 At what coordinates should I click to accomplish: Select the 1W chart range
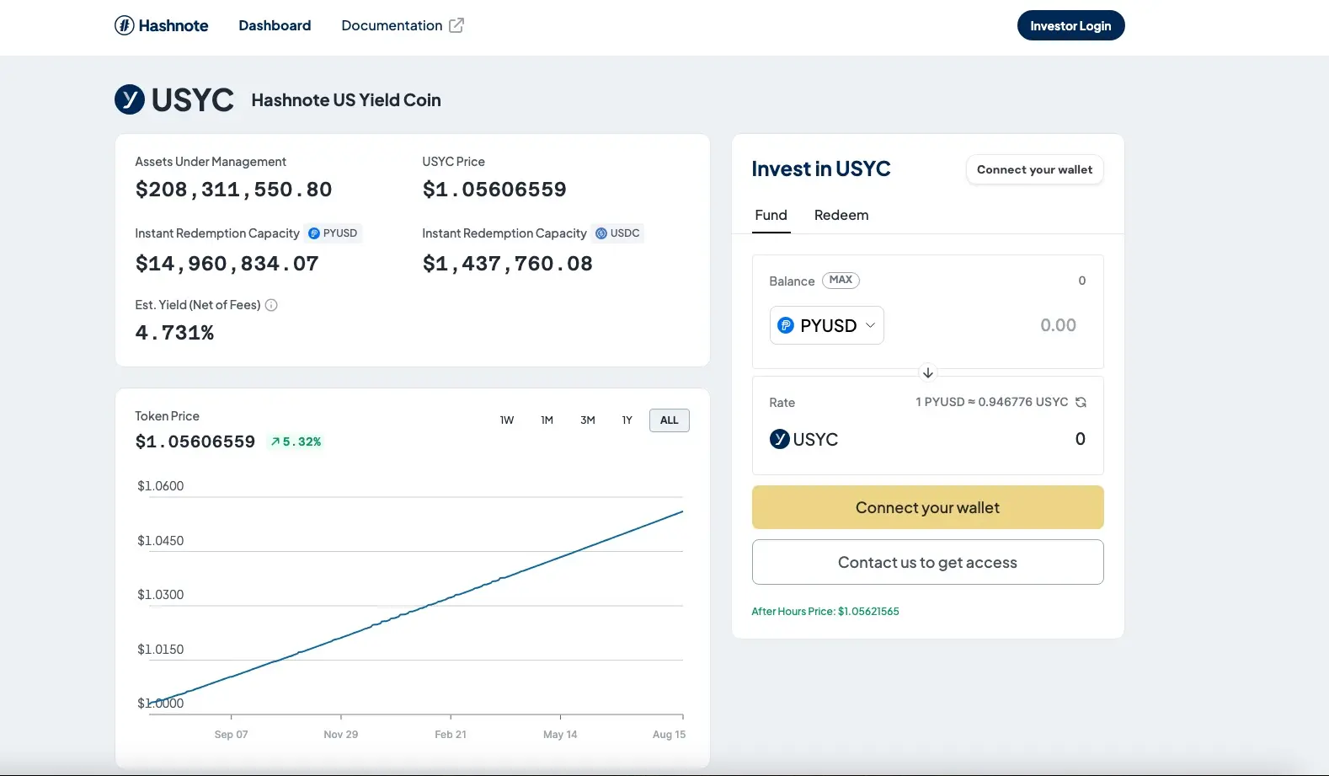tap(507, 420)
